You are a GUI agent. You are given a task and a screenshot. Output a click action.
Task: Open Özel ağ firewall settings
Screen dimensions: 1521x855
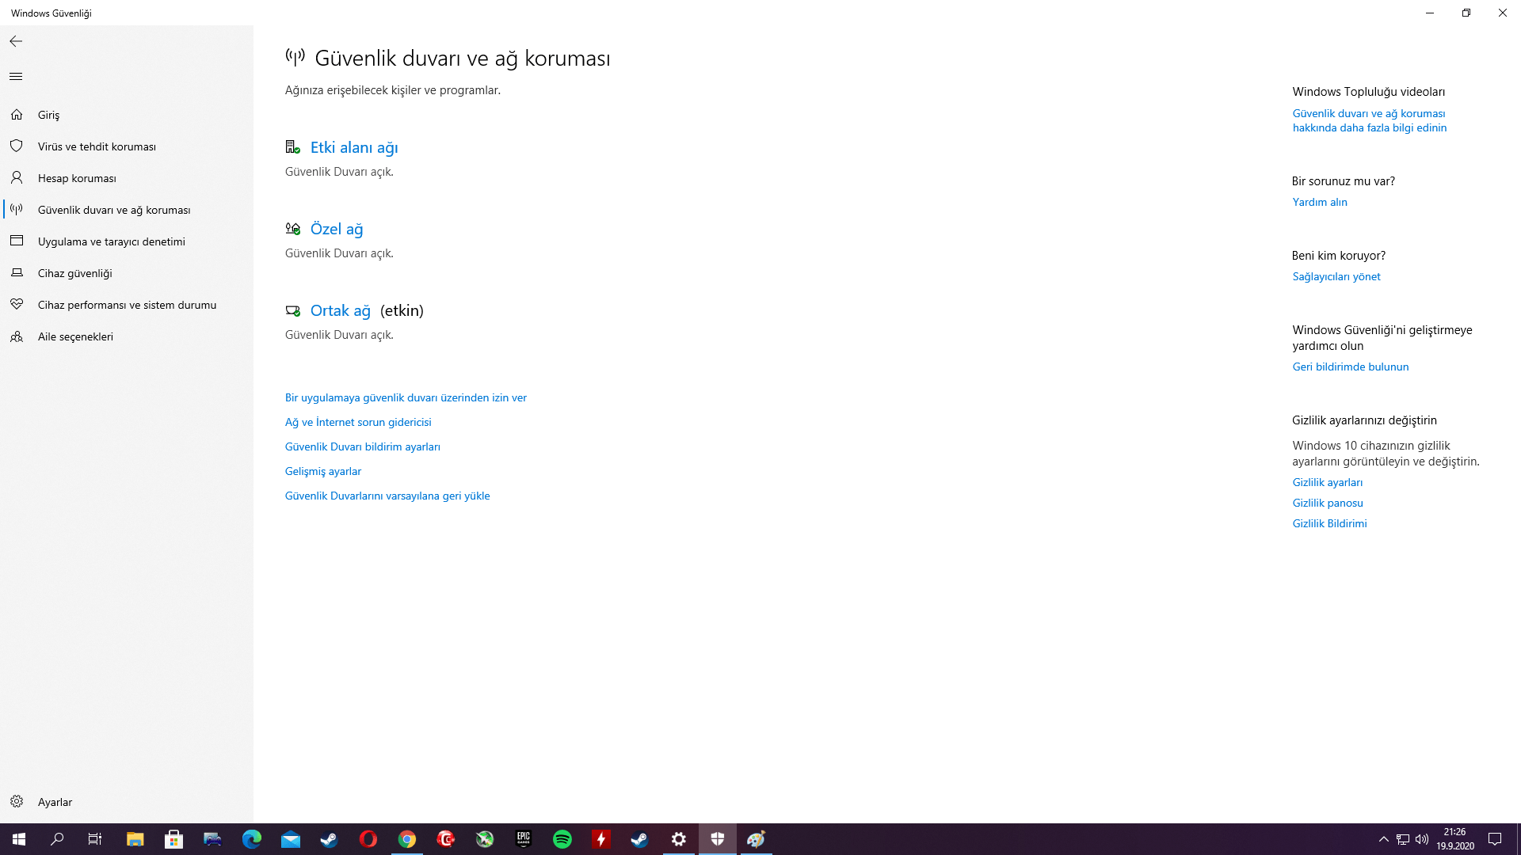pos(336,230)
